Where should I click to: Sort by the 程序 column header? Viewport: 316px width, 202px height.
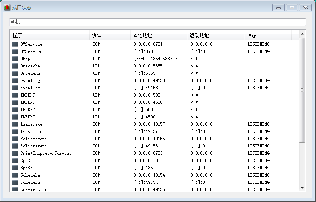[x=49, y=35]
